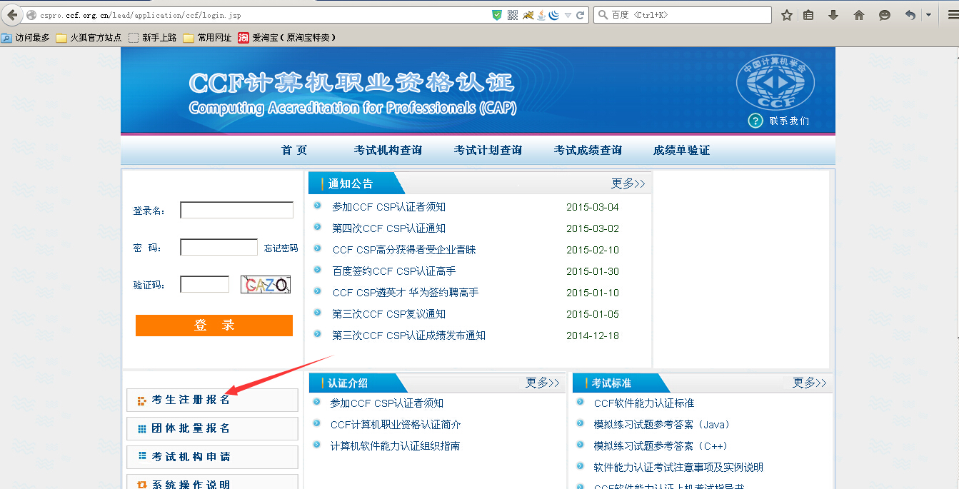Viewport: 959px width, 489px height.
Task: Open 计算机软件能力认证组织指南 link
Action: coord(395,446)
